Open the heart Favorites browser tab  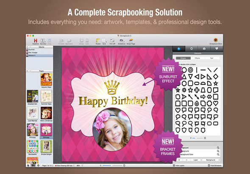coord(217,49)
